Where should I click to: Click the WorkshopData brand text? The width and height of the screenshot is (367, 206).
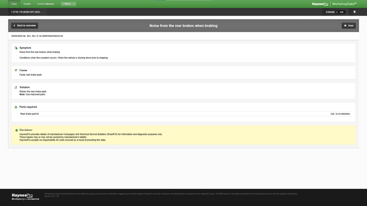[344, 4]
